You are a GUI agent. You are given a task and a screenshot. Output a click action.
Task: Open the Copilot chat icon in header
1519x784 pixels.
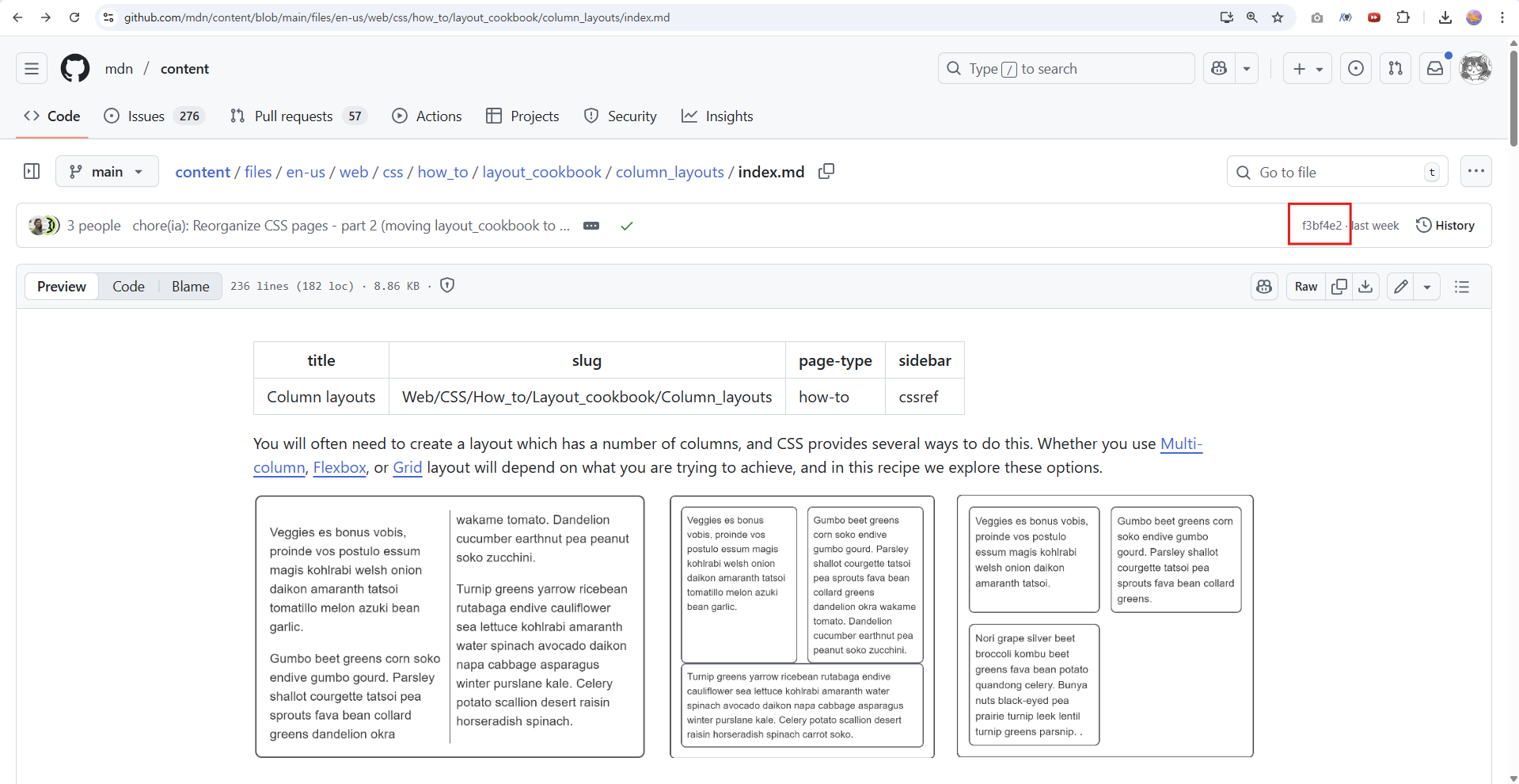1219,69
